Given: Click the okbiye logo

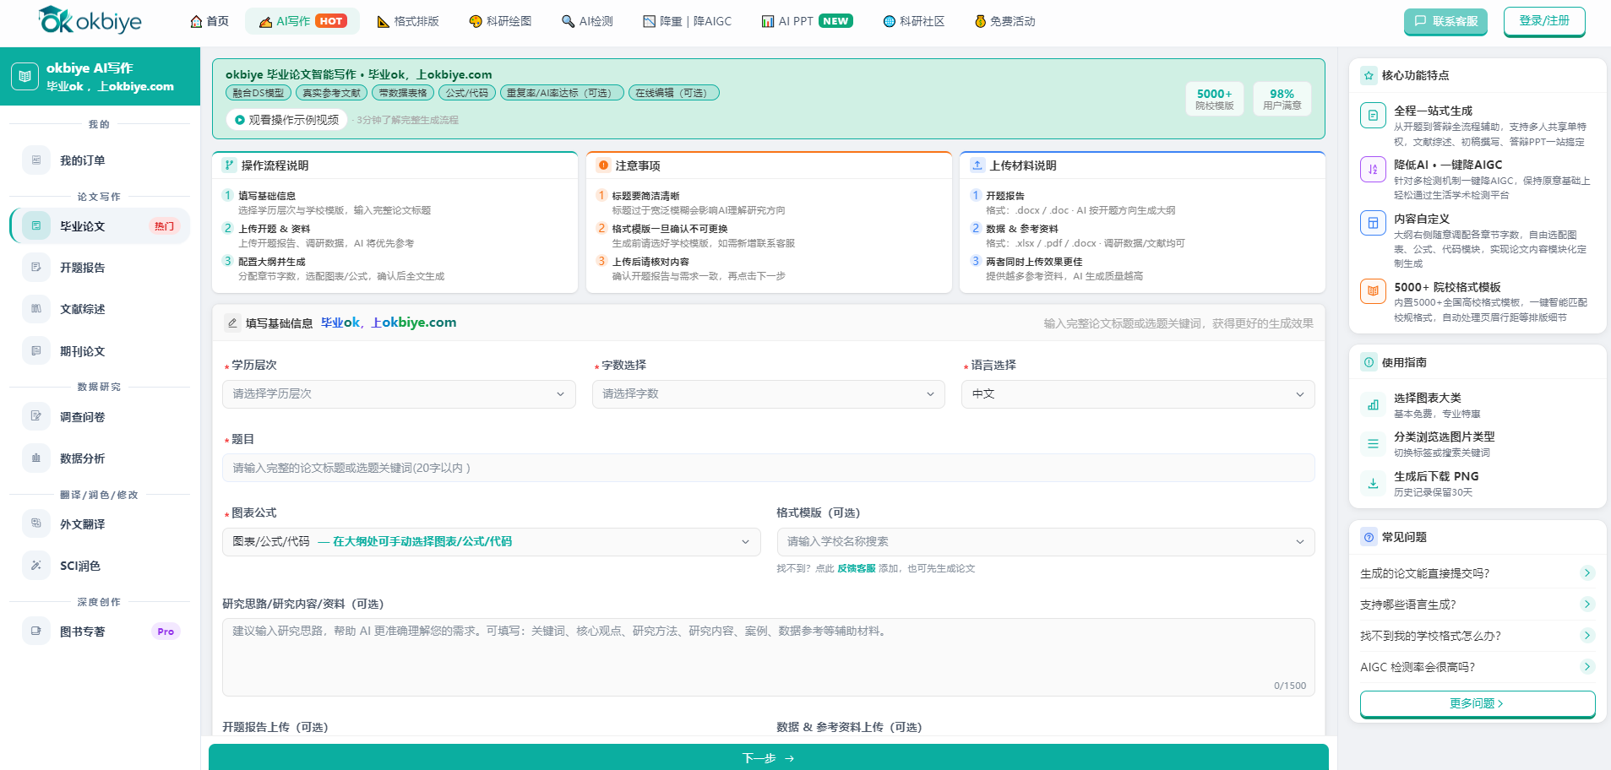Looking at the screenshot, I should point(90,20).
